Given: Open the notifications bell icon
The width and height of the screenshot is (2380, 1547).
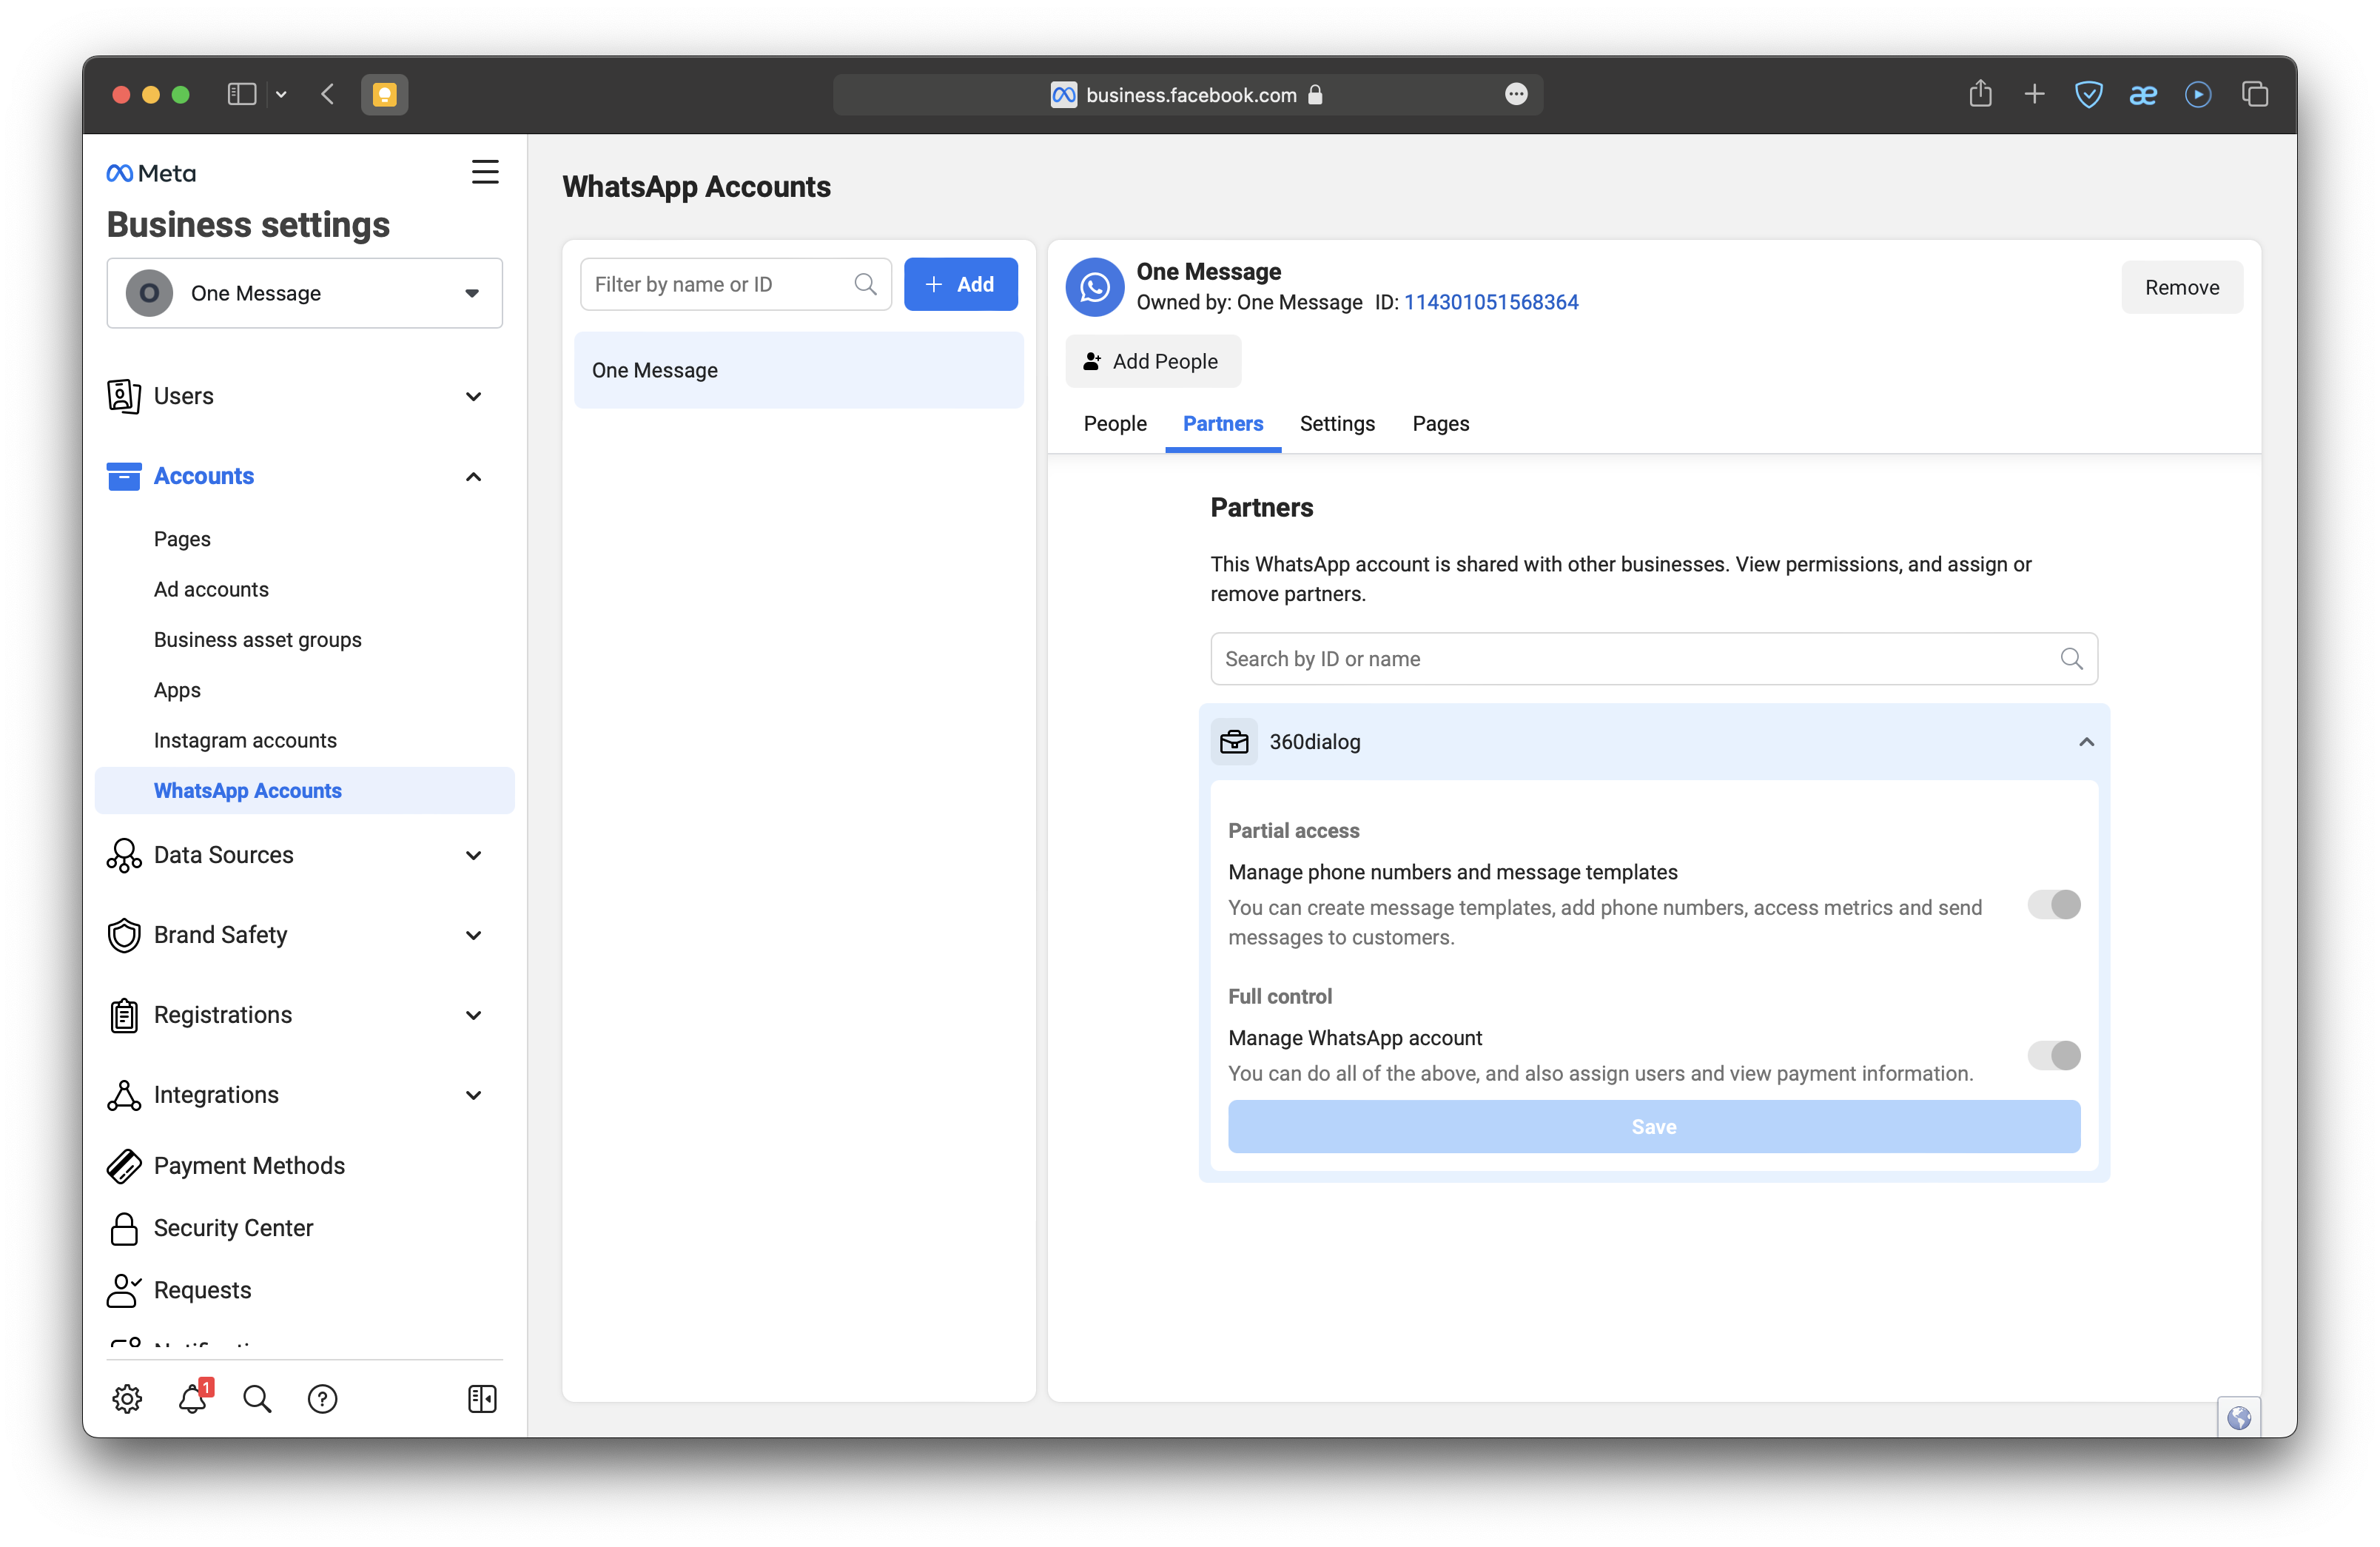Looking at the screenshot, I should point(192,1398).
